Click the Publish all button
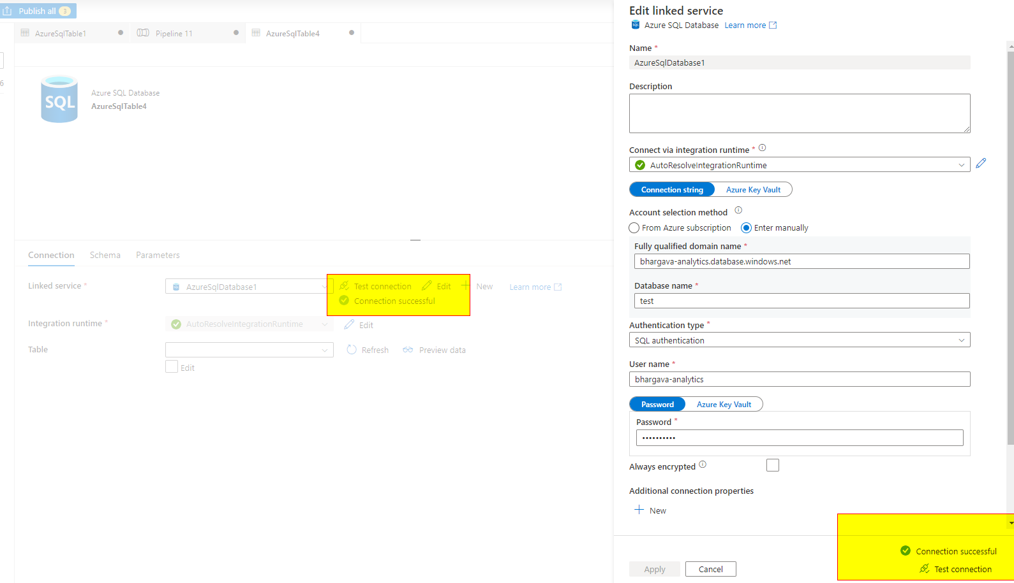This screenshot has width=1014, height=583. click(x=38, y=11)
